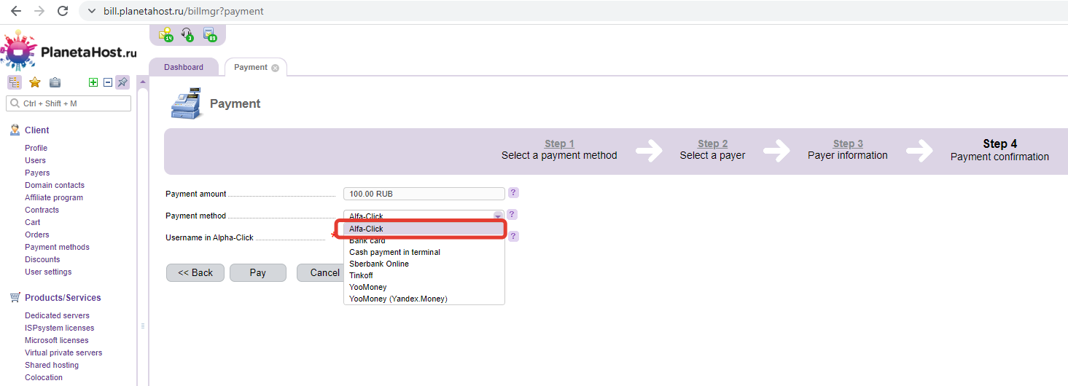Open the notifications icon with badge 14
The width and height of the screenshot is (1068, 386).
[165, 34]
